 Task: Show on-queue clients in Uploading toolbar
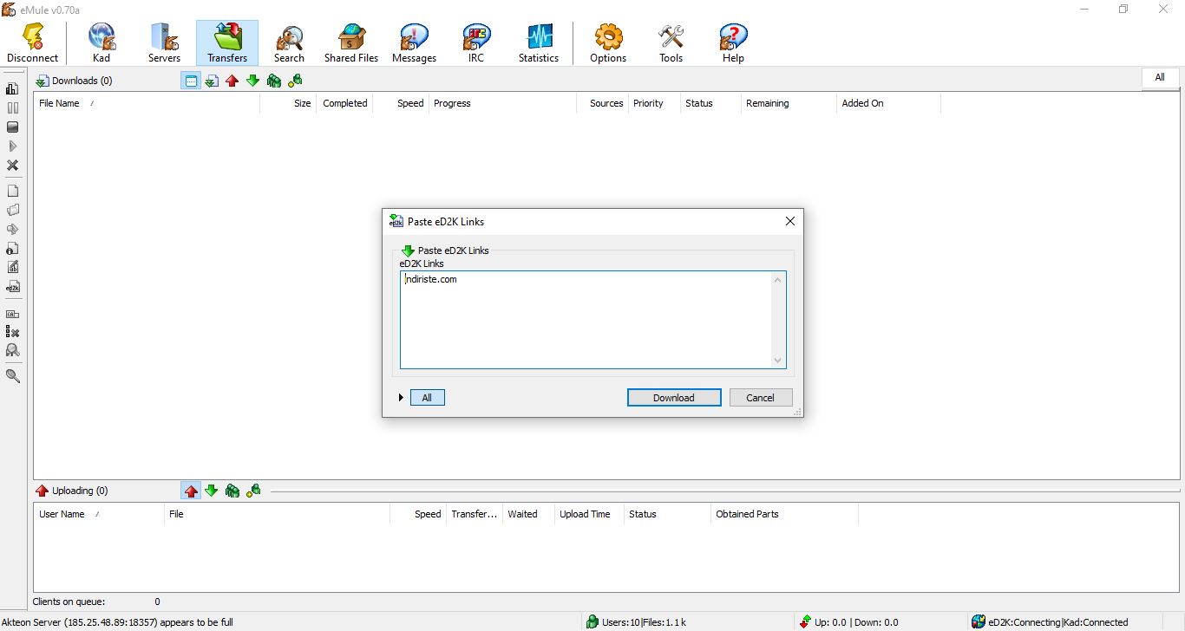(232, 491)
